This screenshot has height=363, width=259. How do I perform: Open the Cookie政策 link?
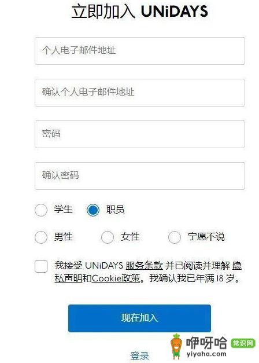point(116,278)
